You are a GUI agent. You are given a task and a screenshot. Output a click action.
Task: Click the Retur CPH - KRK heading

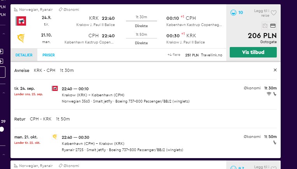tap(42, 119)
